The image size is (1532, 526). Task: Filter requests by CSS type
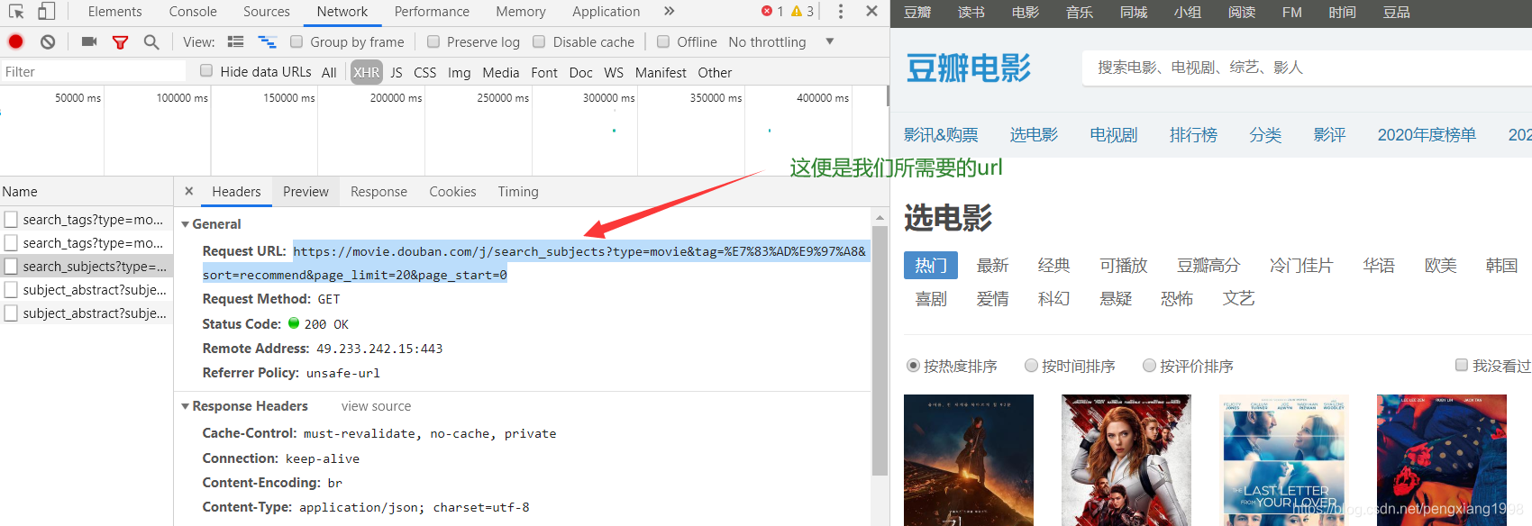(424, 72)
